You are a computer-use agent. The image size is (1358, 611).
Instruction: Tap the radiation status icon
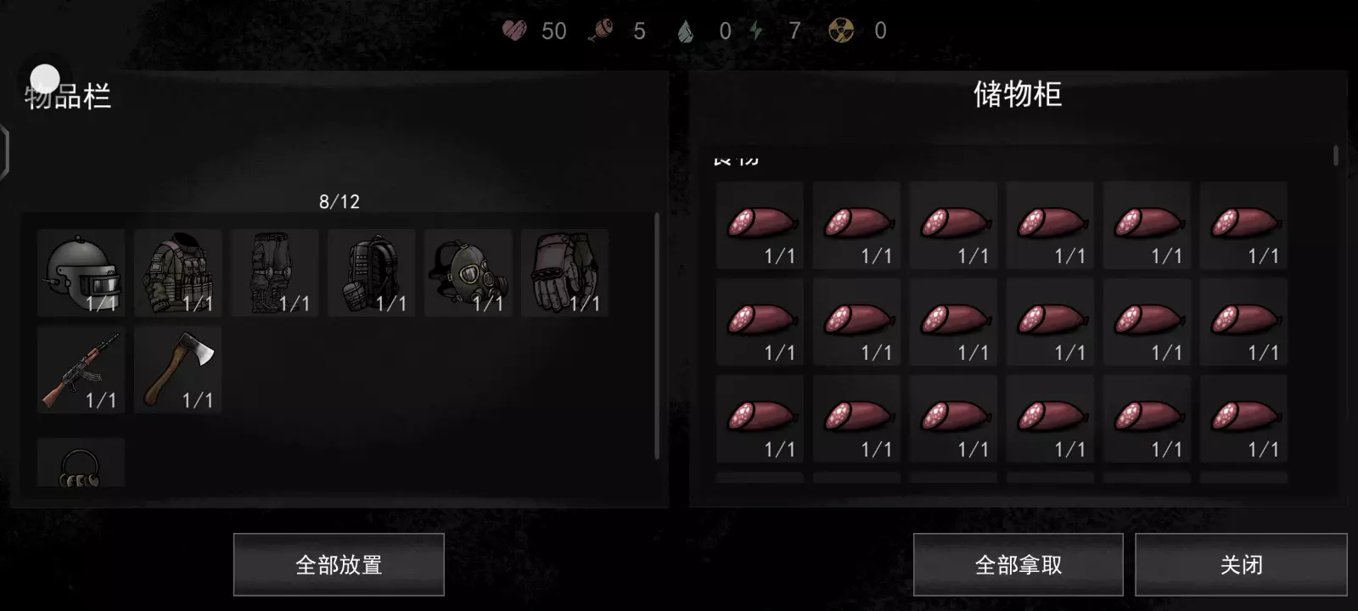click(x=841, y=31)
